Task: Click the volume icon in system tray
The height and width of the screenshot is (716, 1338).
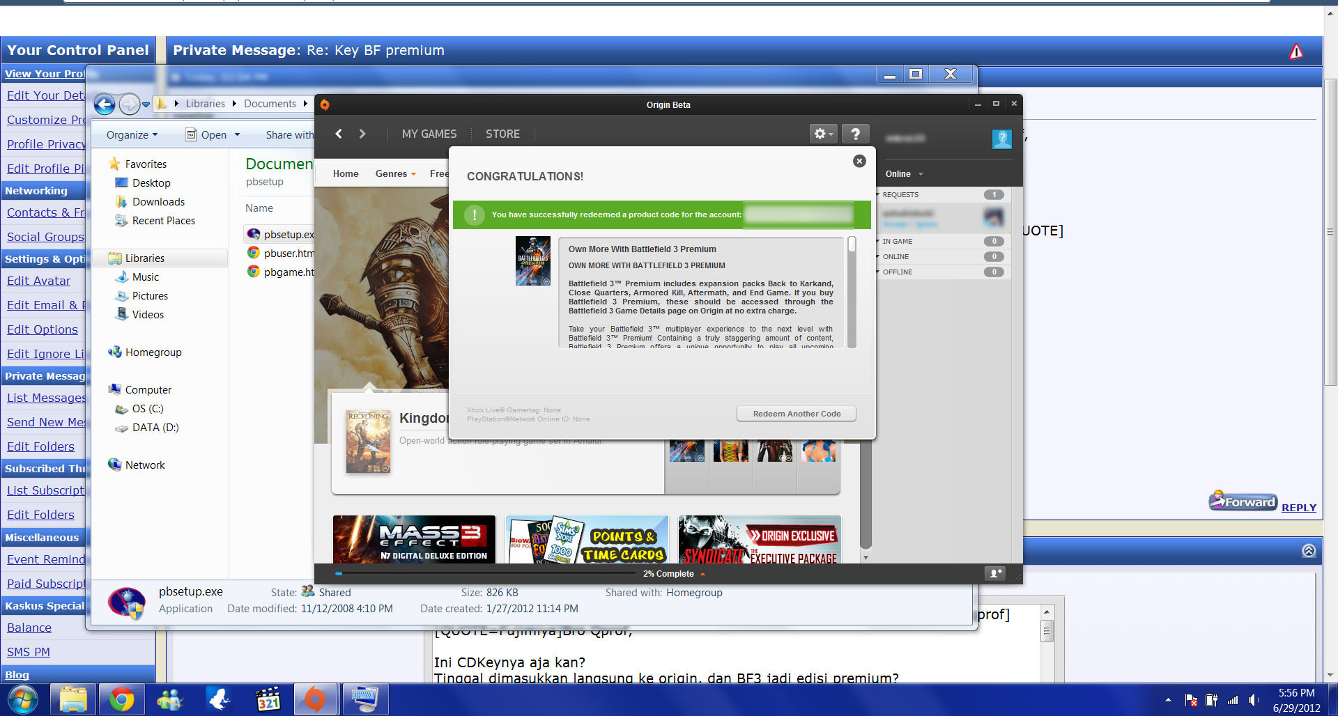Action: [1254, 700]
